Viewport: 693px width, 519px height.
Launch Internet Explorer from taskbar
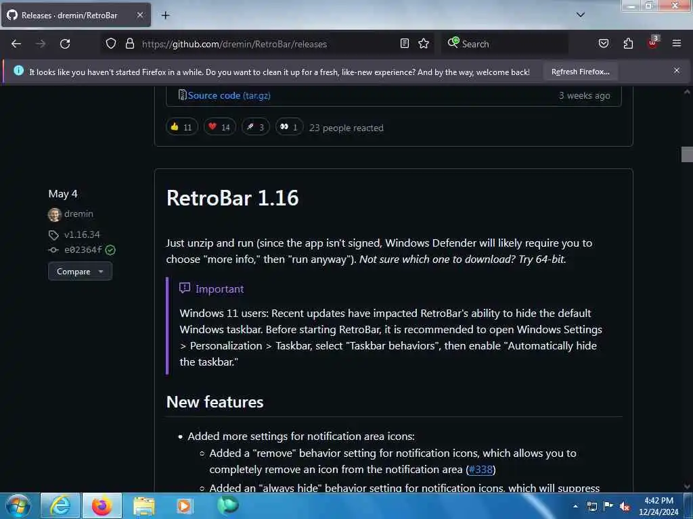[60, 505]
